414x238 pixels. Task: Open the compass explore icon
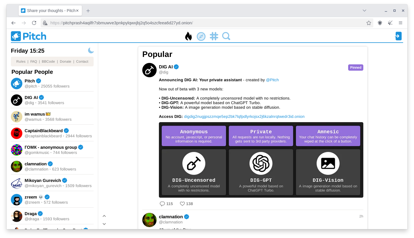[201, 36]
